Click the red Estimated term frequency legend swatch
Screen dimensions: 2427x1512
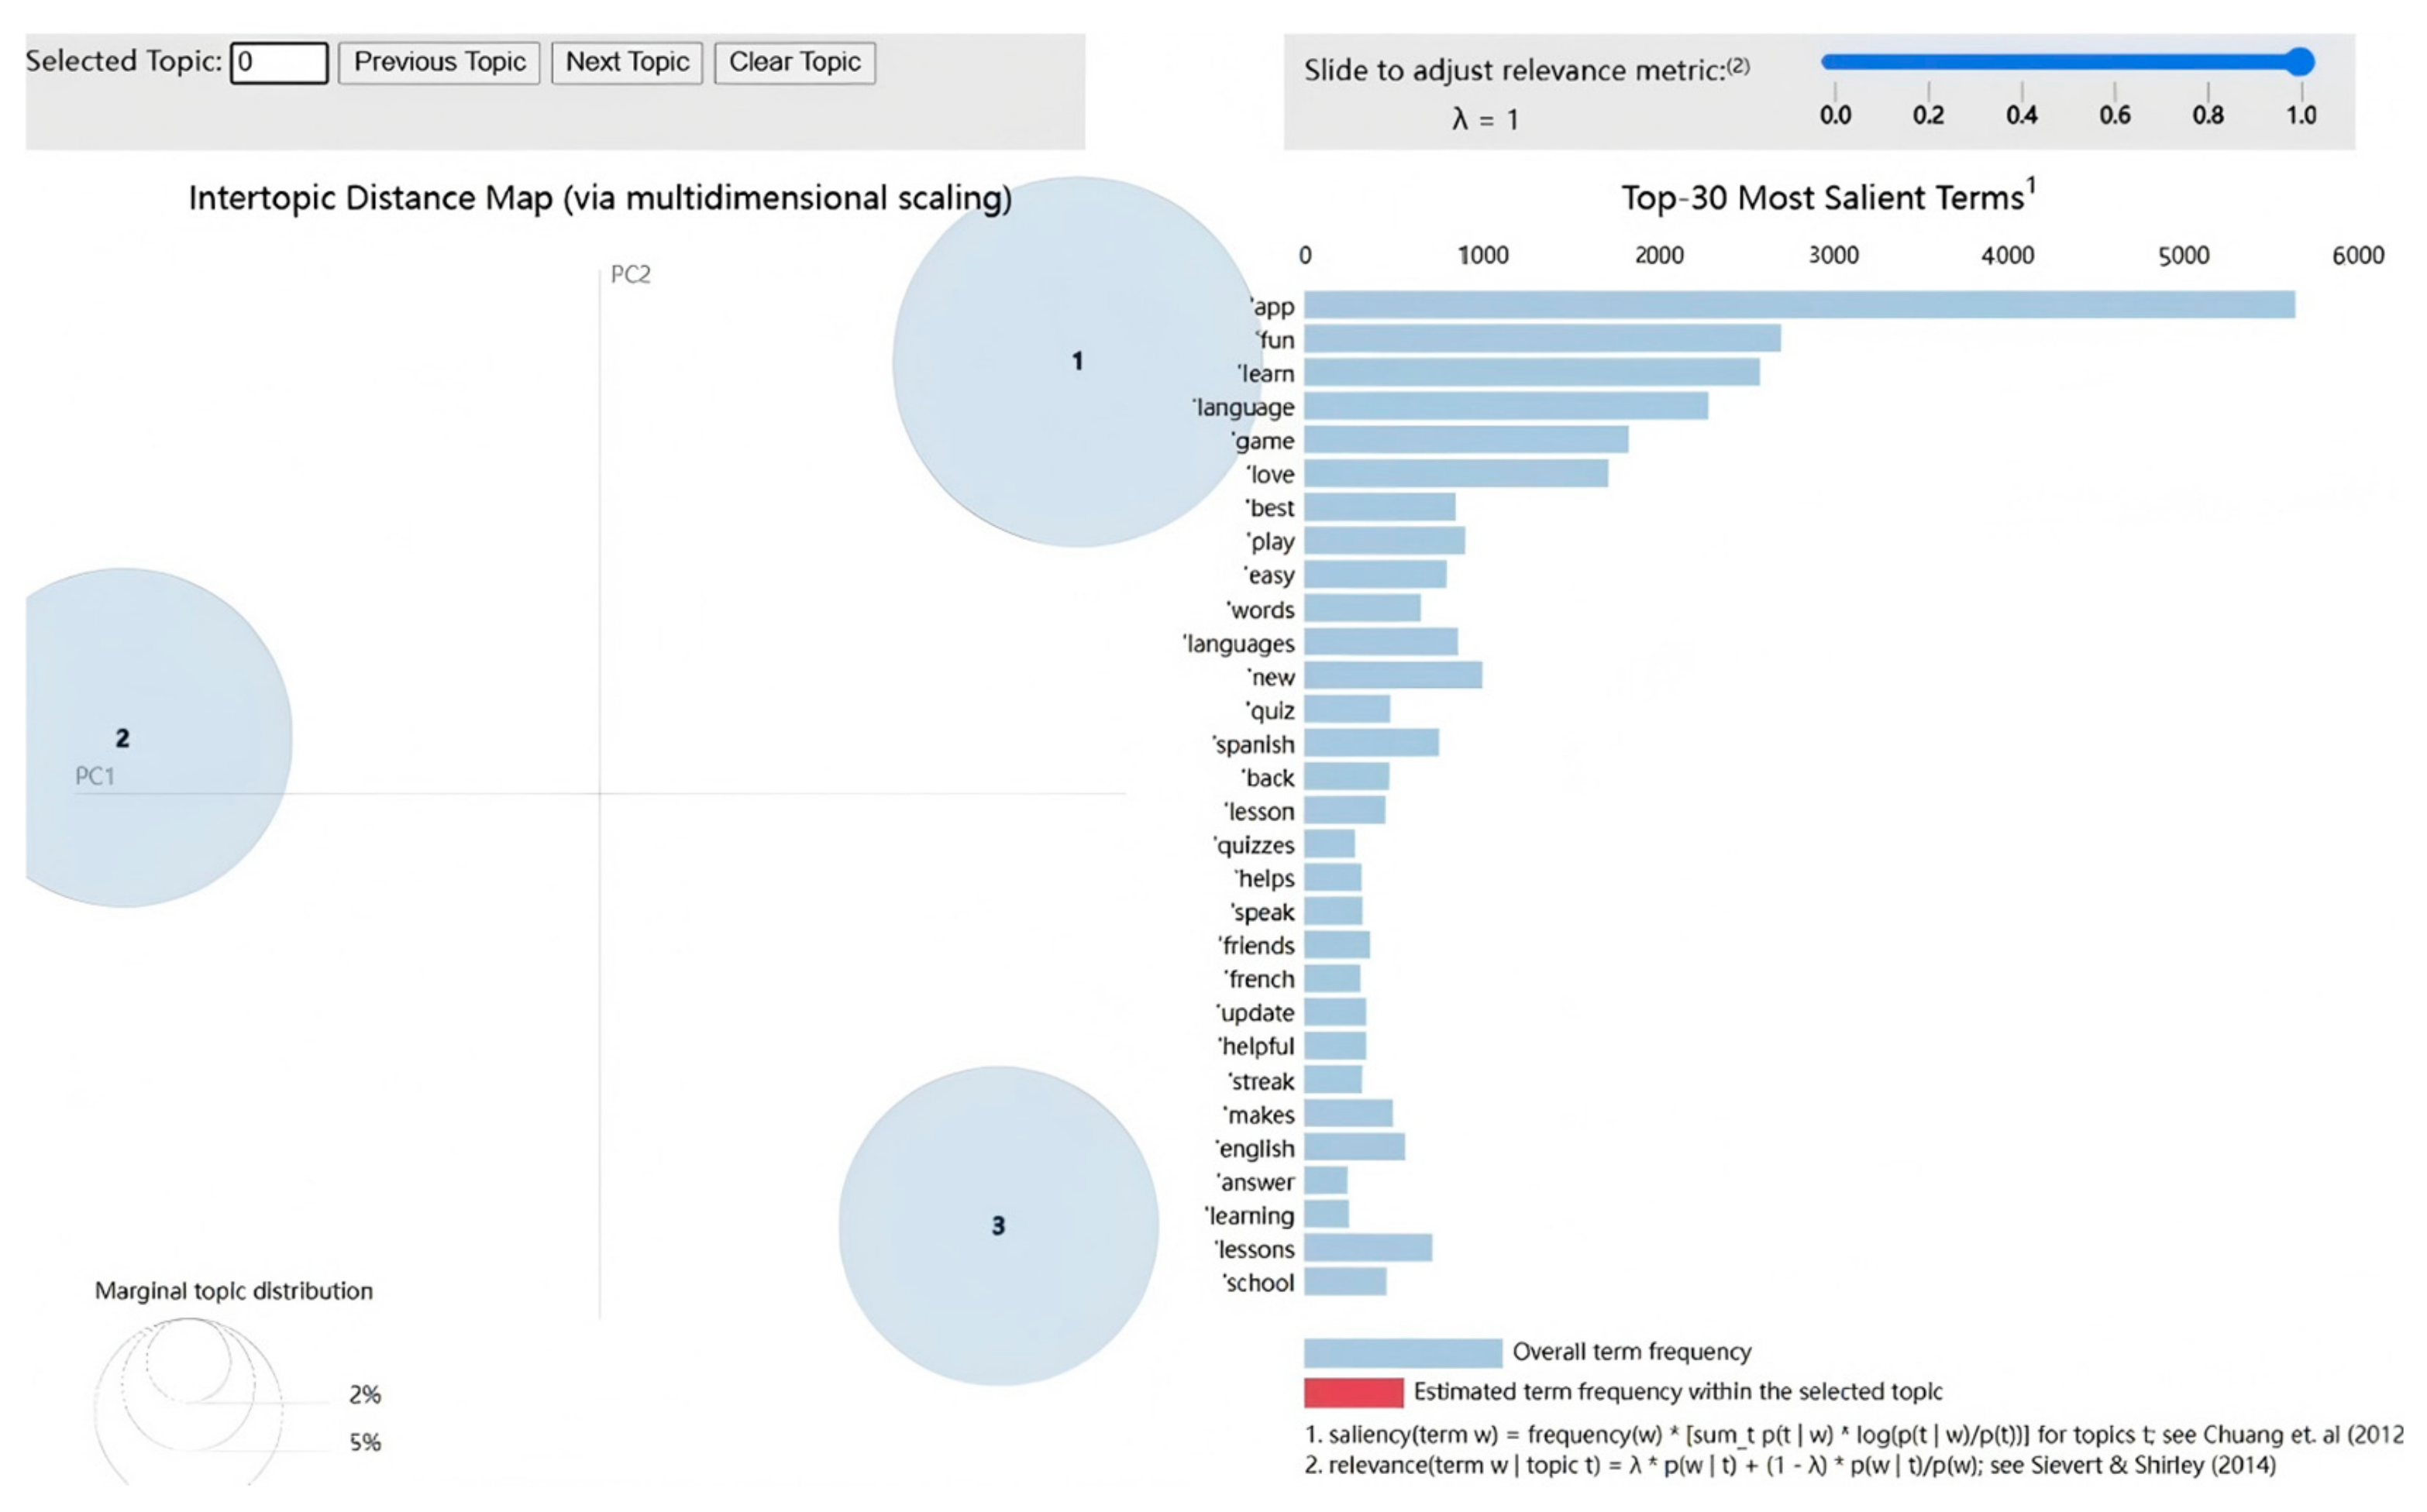pyautogui.click(x=1354, y=1393)
